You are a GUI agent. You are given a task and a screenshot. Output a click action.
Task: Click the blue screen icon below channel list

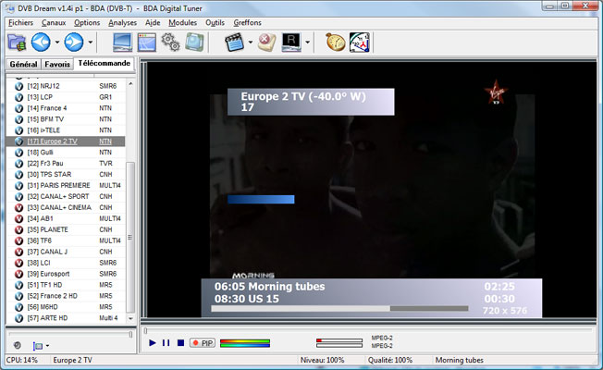[x=38, y=346]
